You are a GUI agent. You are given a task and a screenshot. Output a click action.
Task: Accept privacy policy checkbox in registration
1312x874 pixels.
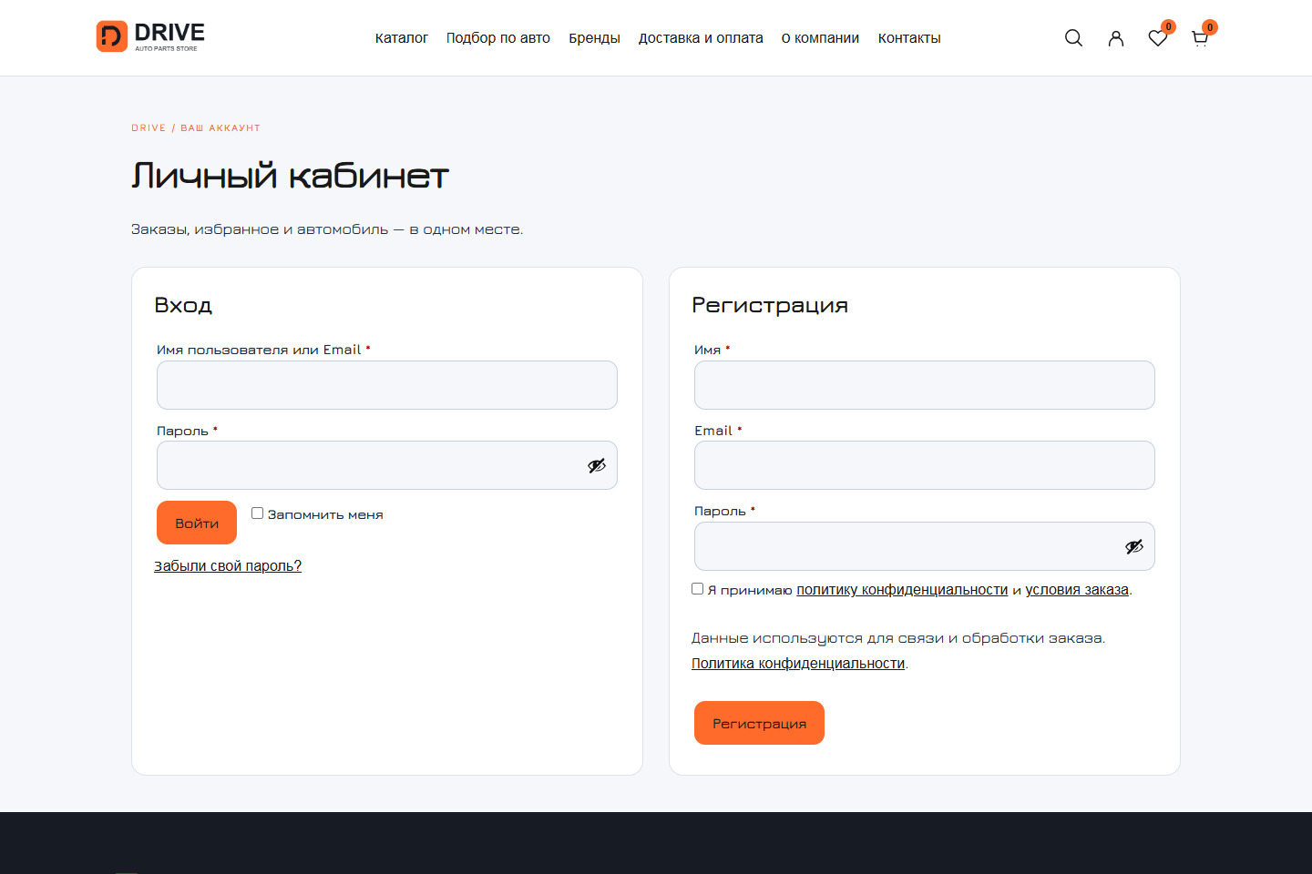(698, 589)
